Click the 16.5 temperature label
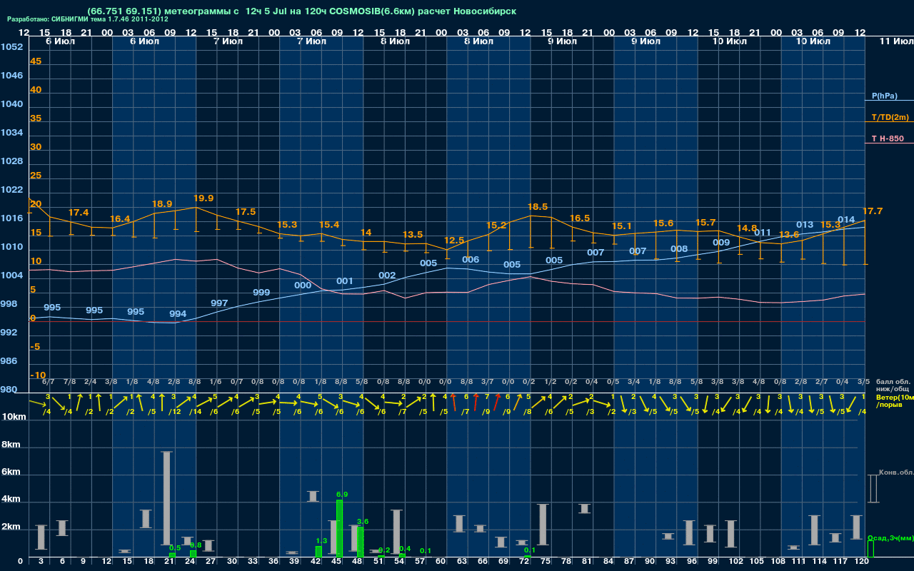Image resolution: width=914 pixels, height=571 pixels. pyautogui.click(x=580, y=218)
